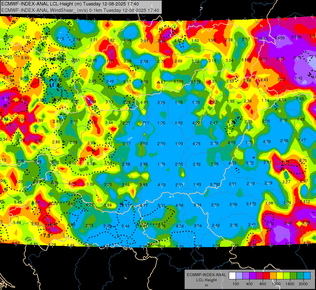
Task: Click the wind shear value 3.29
Action: tap(161, 103)
